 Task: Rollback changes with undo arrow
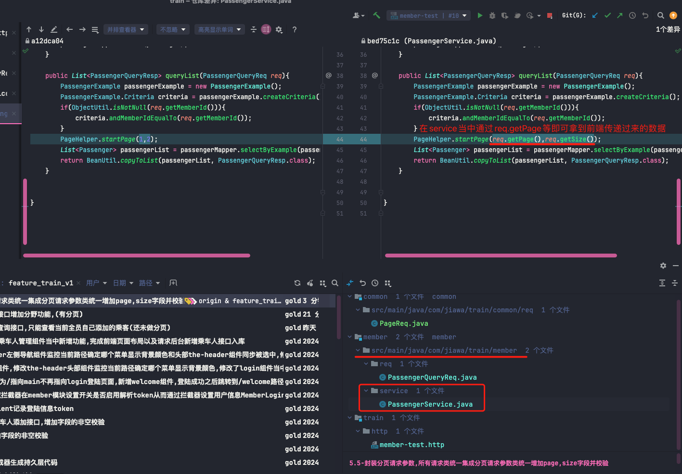tap(645, 15)
